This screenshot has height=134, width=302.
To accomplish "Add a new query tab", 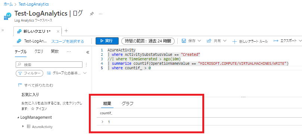I will tap(66, 31).
